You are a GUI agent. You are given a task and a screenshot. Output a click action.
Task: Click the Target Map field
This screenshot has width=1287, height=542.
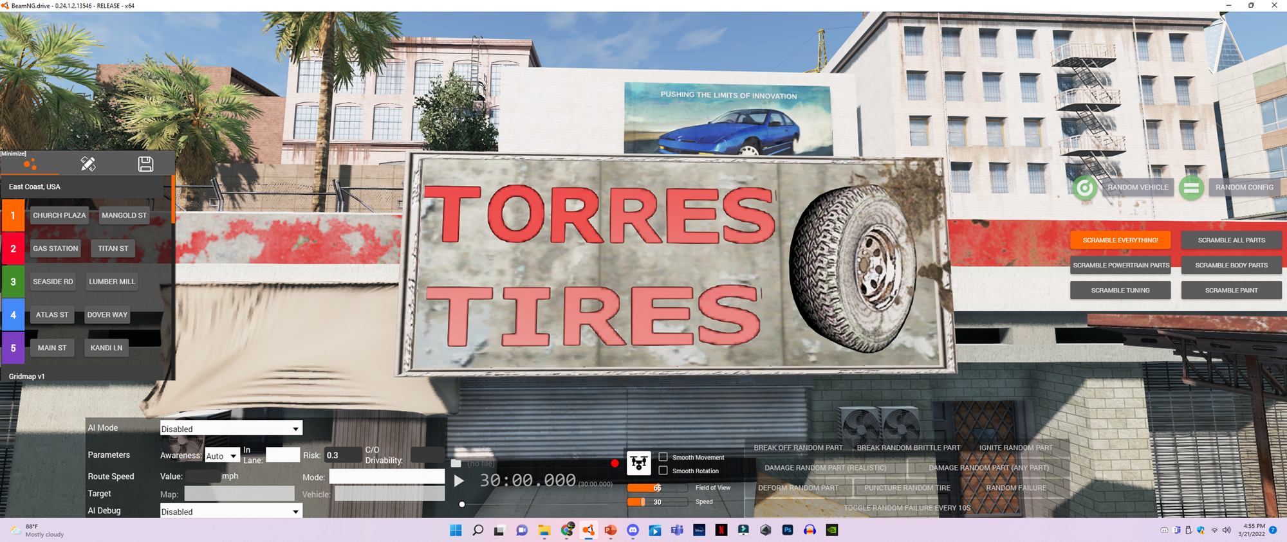click(239, 494)
